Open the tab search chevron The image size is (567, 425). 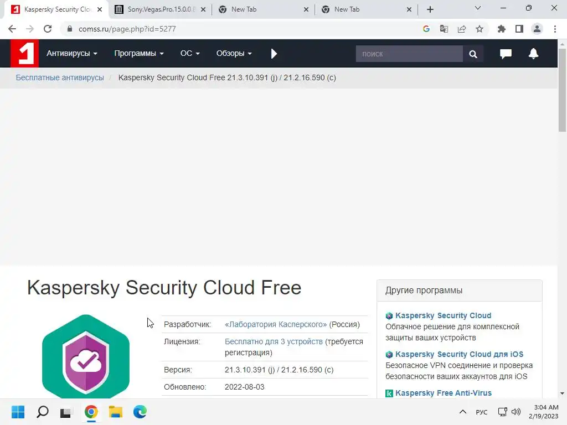pos(478,8)
